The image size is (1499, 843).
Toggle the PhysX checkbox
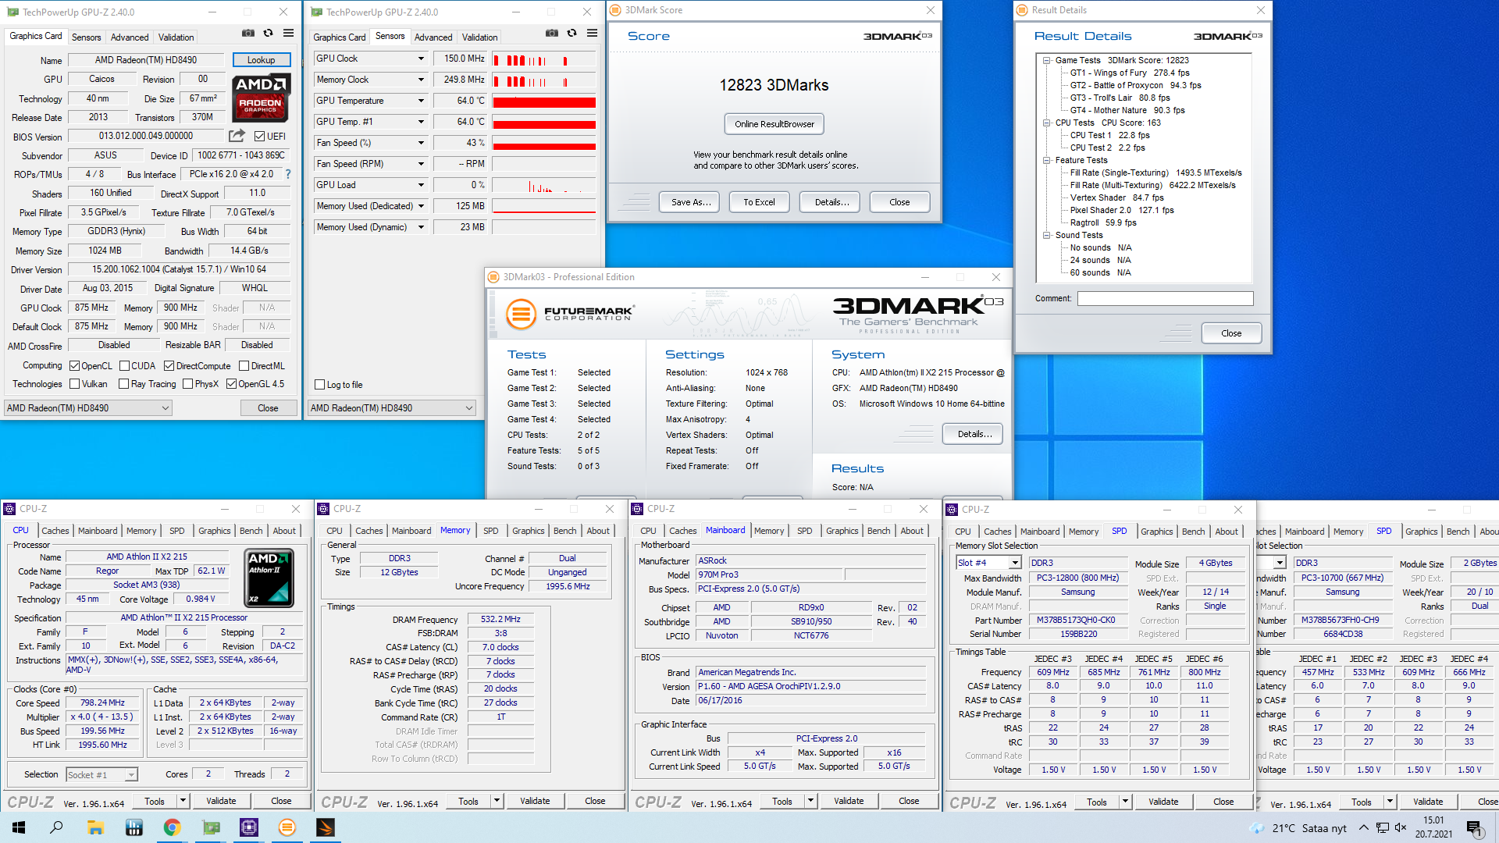click(188, 383)
